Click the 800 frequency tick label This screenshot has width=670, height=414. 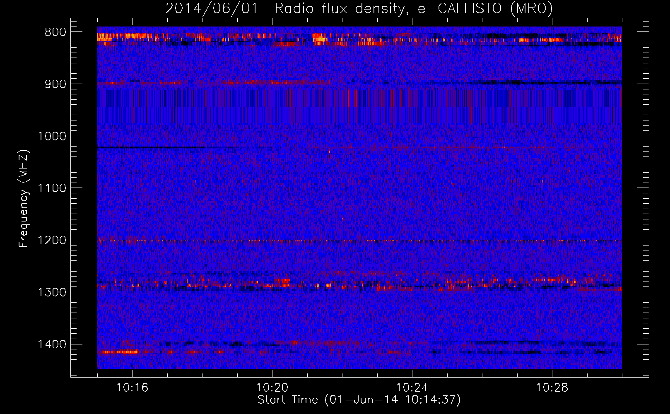coord(55,32)
